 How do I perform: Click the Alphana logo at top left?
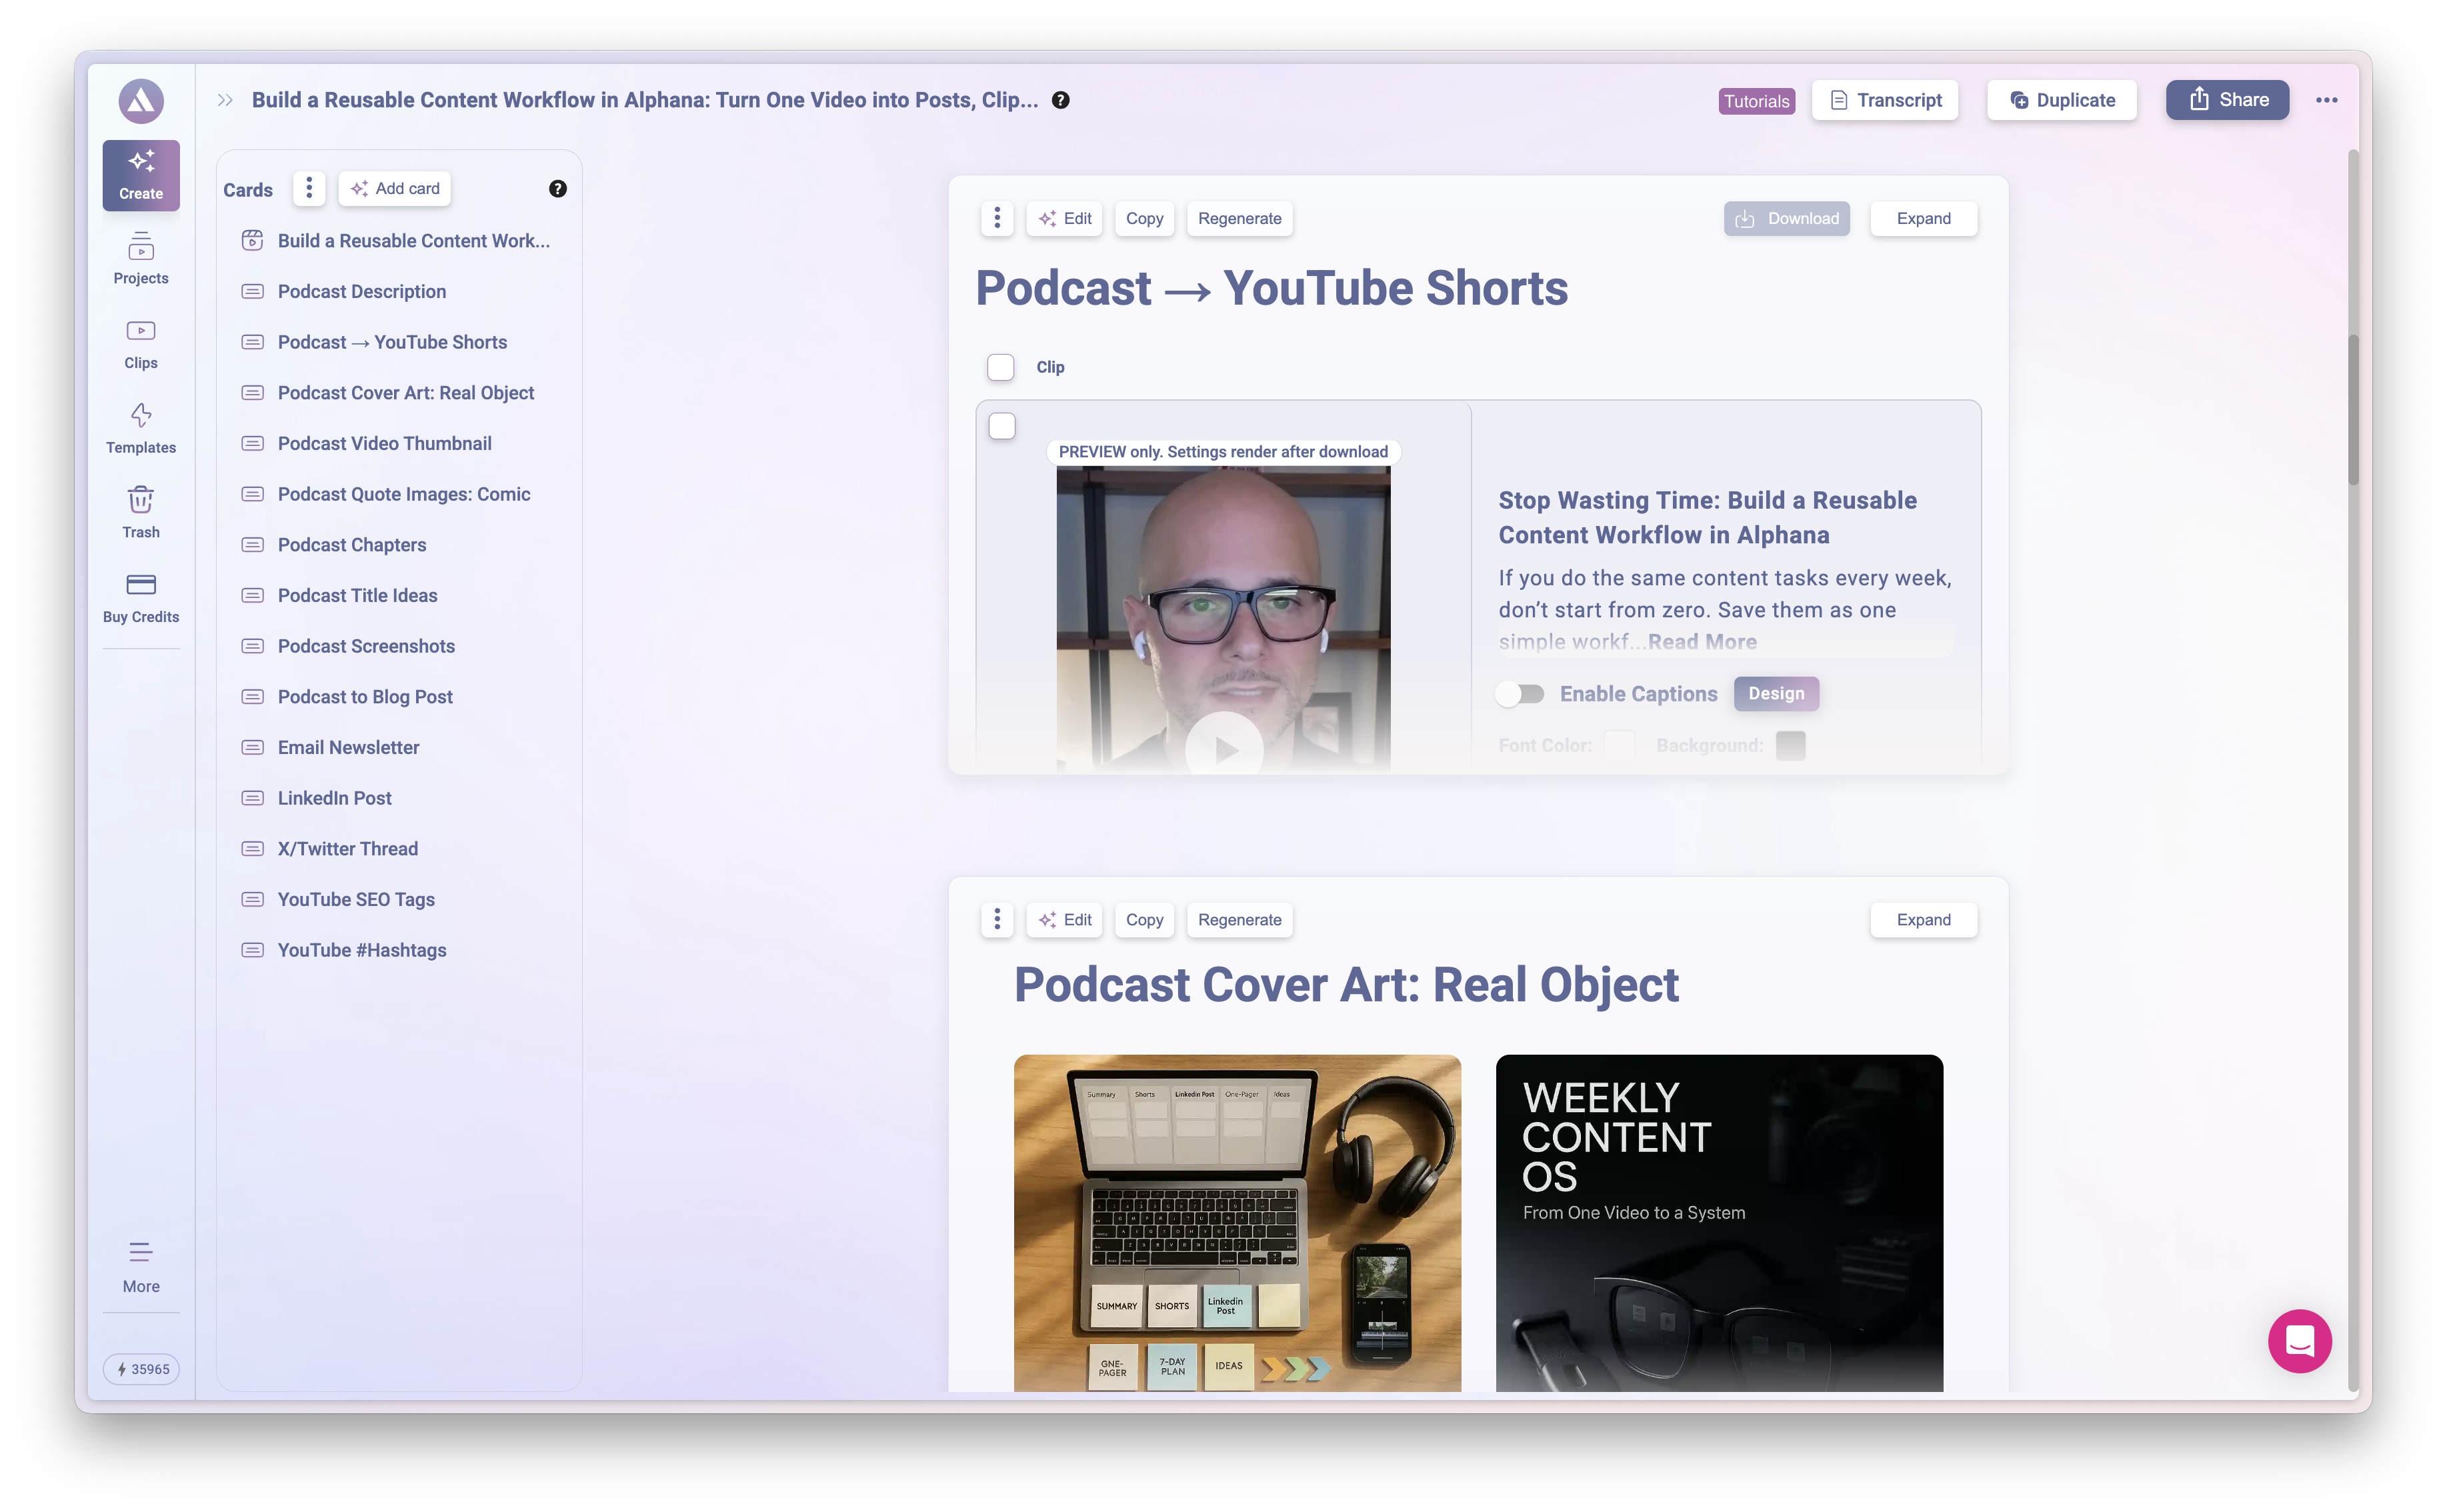140,100
